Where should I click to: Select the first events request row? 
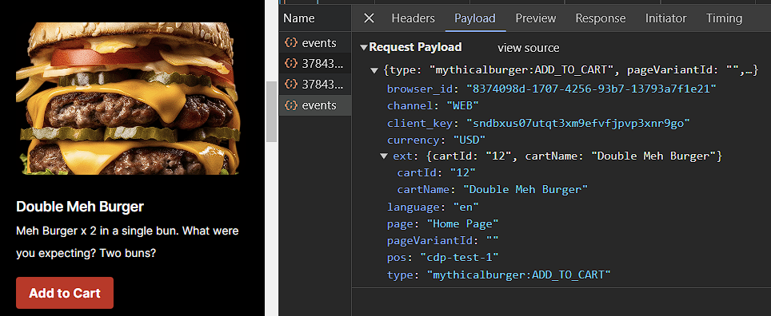(315, 43)
